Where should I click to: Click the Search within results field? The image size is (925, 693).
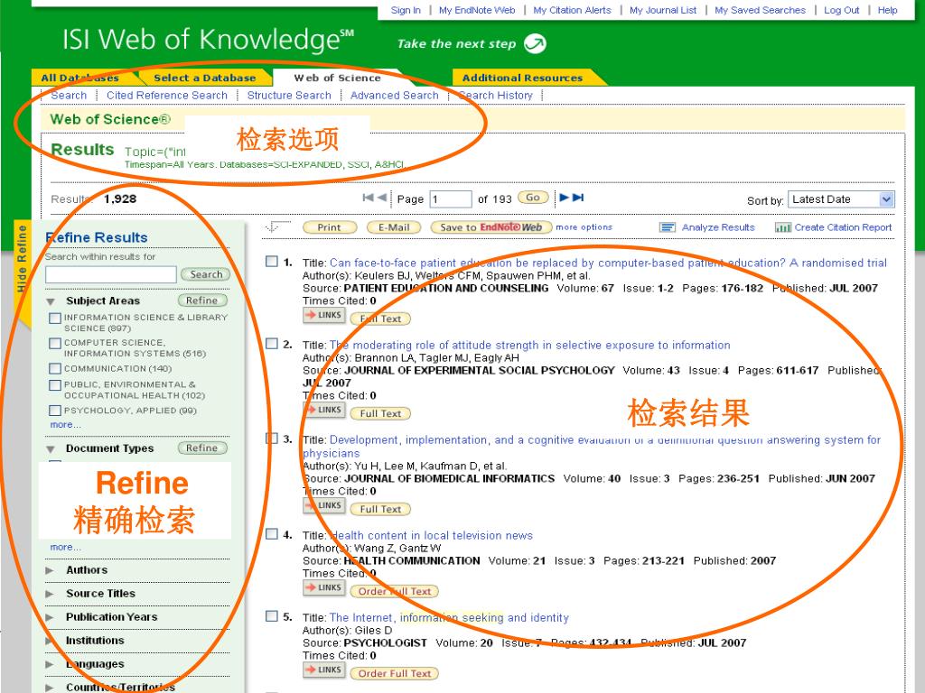pos(111,274)
